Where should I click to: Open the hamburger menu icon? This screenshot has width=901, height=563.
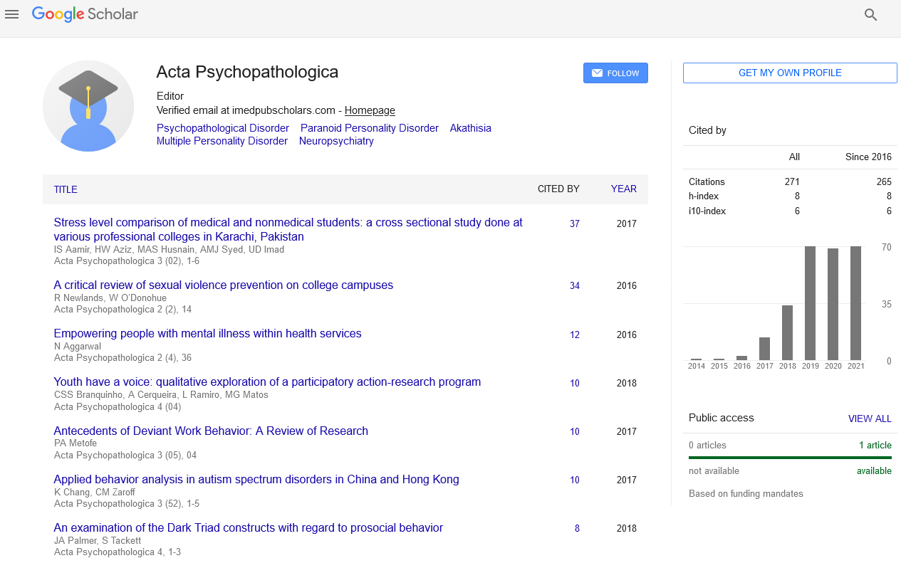point(11,14)
